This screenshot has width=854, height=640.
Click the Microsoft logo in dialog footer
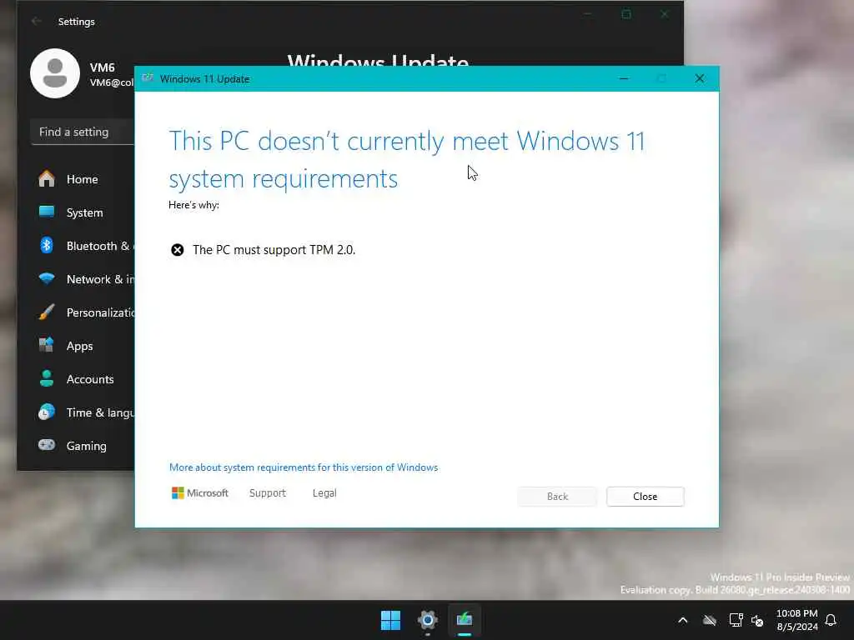pyautogui.click(x=200, y=493)
